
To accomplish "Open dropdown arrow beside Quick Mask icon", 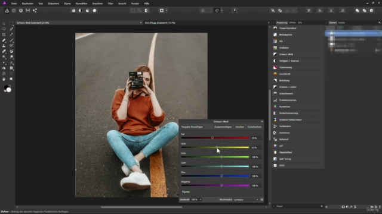I will pyautogui.click(x=167, y=11).
